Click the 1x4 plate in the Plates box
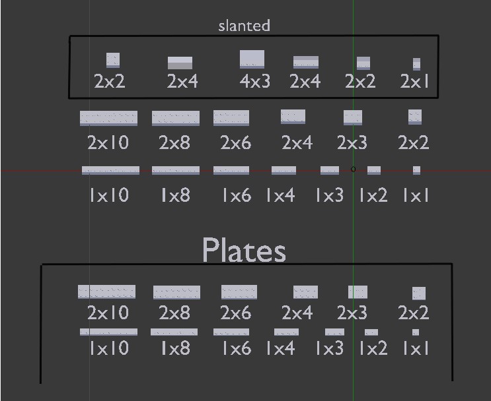The height and width of the screenshot is (401, 491). 286,332
